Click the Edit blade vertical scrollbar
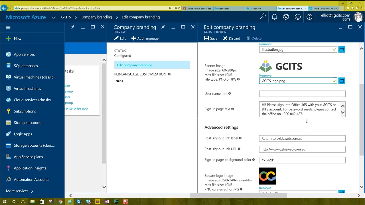The width and height of the screenshot is (365, 205). tap(362, 120)
